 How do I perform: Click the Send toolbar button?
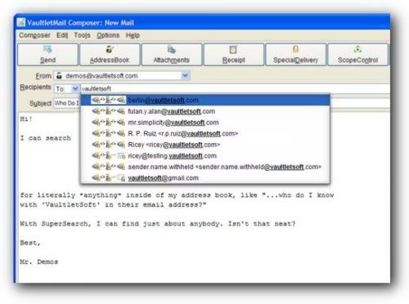47,55
